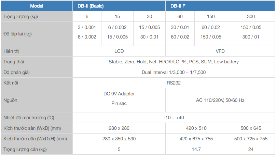The width and height of the screenshot is (276, 155).
Task: Select the DC 9V Adaptor text
Action: [x=119, y=94]
